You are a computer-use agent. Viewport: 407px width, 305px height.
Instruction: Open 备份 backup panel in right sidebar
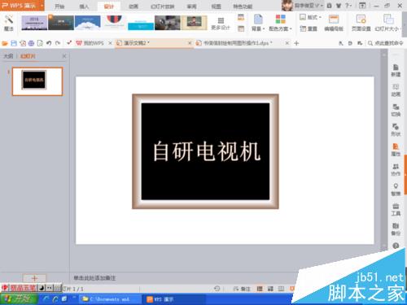point(396,229)
